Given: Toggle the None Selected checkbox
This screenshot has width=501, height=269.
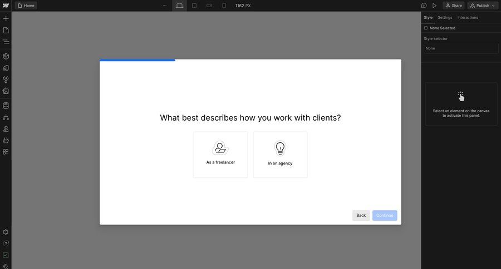Looking at the screenshot, I should 426,28.
